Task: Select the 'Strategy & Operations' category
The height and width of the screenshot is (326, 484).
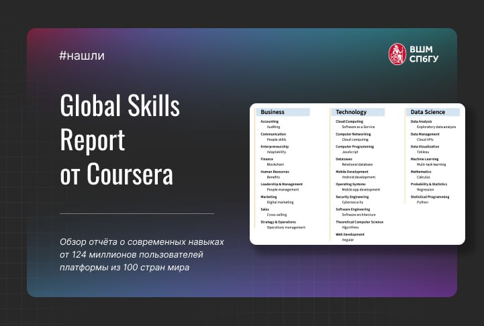Action: tap(278, 222)
